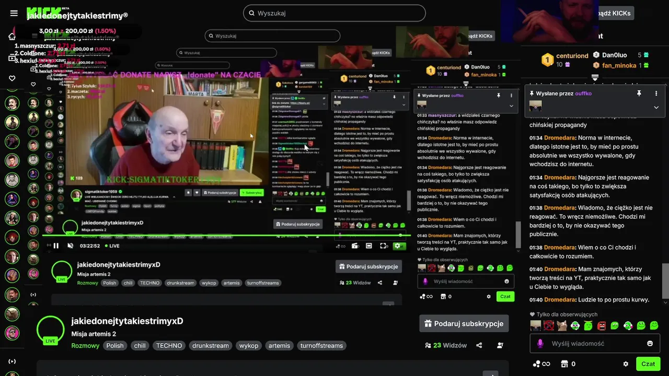Open fan_minoka's profile from the largest leaderboard
This screenshot has width=669, height=376.
point(619,65)
